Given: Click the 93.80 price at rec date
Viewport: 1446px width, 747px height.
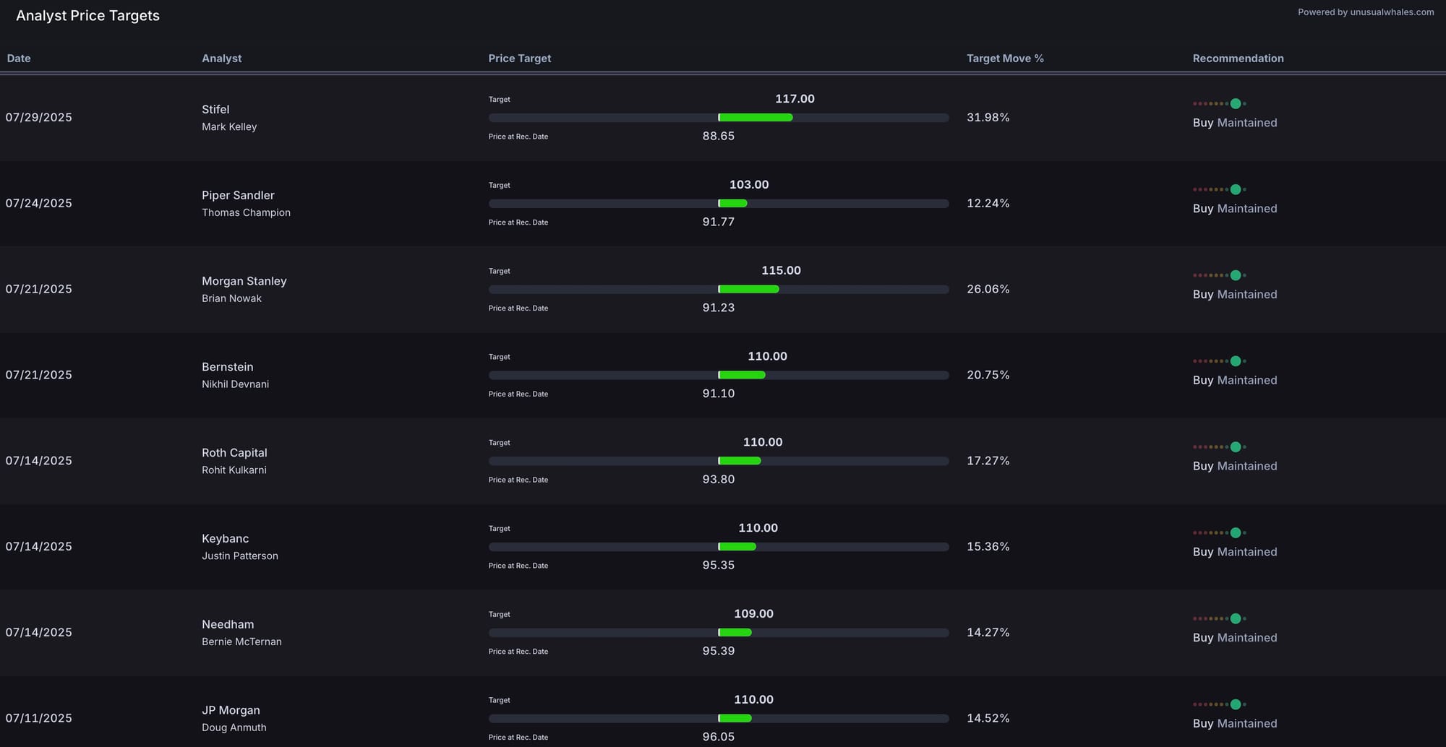Looking at the screenshot, I should pos(719,480).
